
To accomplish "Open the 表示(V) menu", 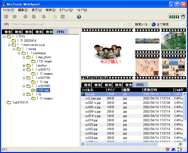I will 37,10.
